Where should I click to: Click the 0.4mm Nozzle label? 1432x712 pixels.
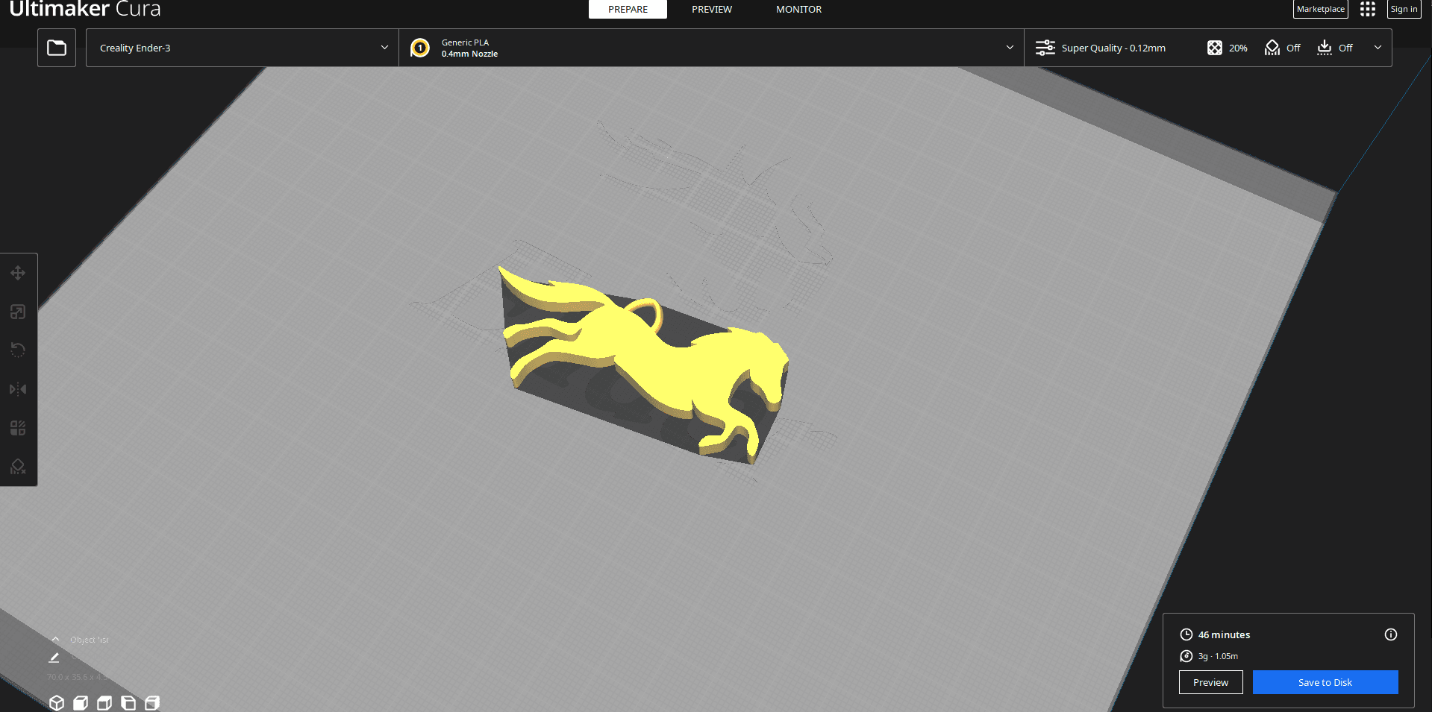469,54
